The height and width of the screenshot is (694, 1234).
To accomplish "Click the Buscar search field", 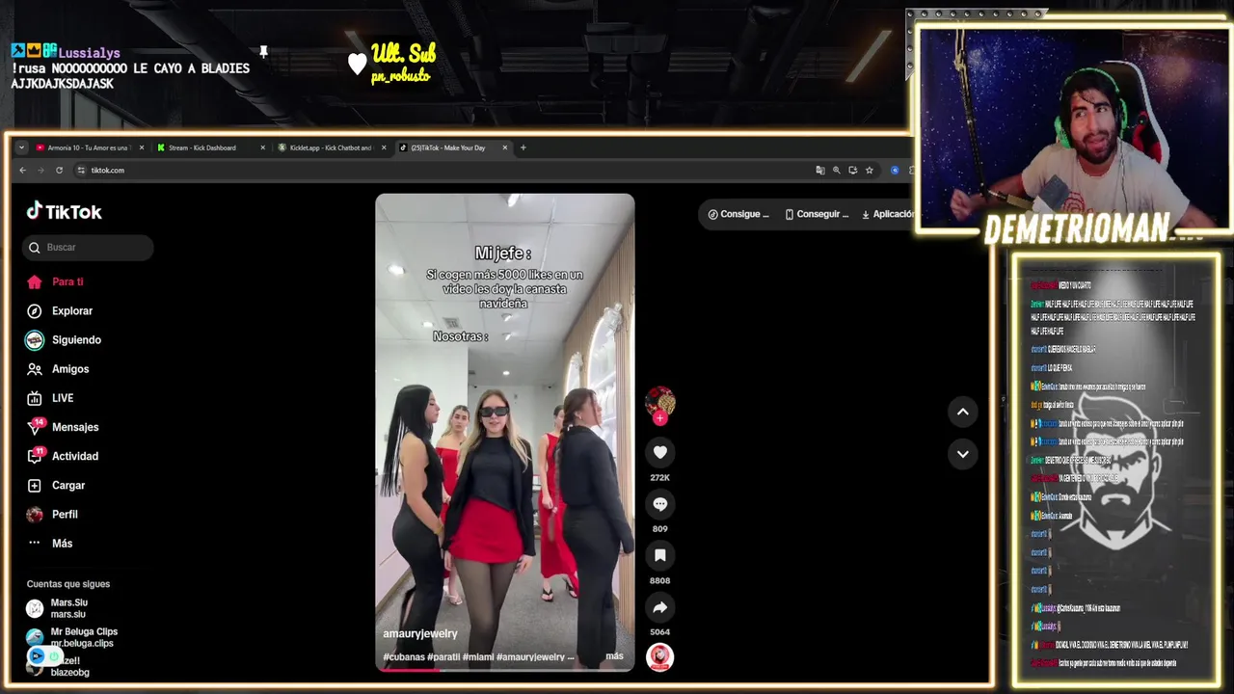I will [88, 248].
